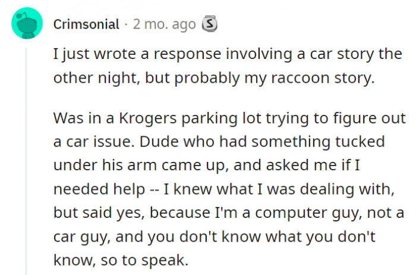Click the words 'something tucked' in the comment
416x275 pixels.
tap(318, 142)
